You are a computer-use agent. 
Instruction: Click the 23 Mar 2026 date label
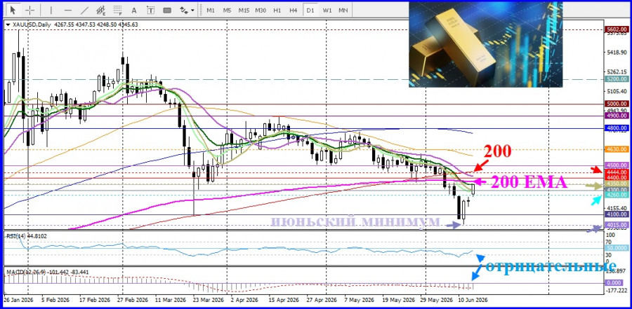point(209,301)
